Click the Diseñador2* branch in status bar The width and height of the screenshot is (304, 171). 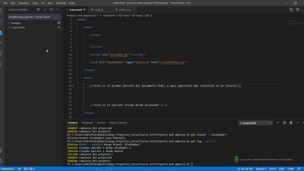[8, 169]
